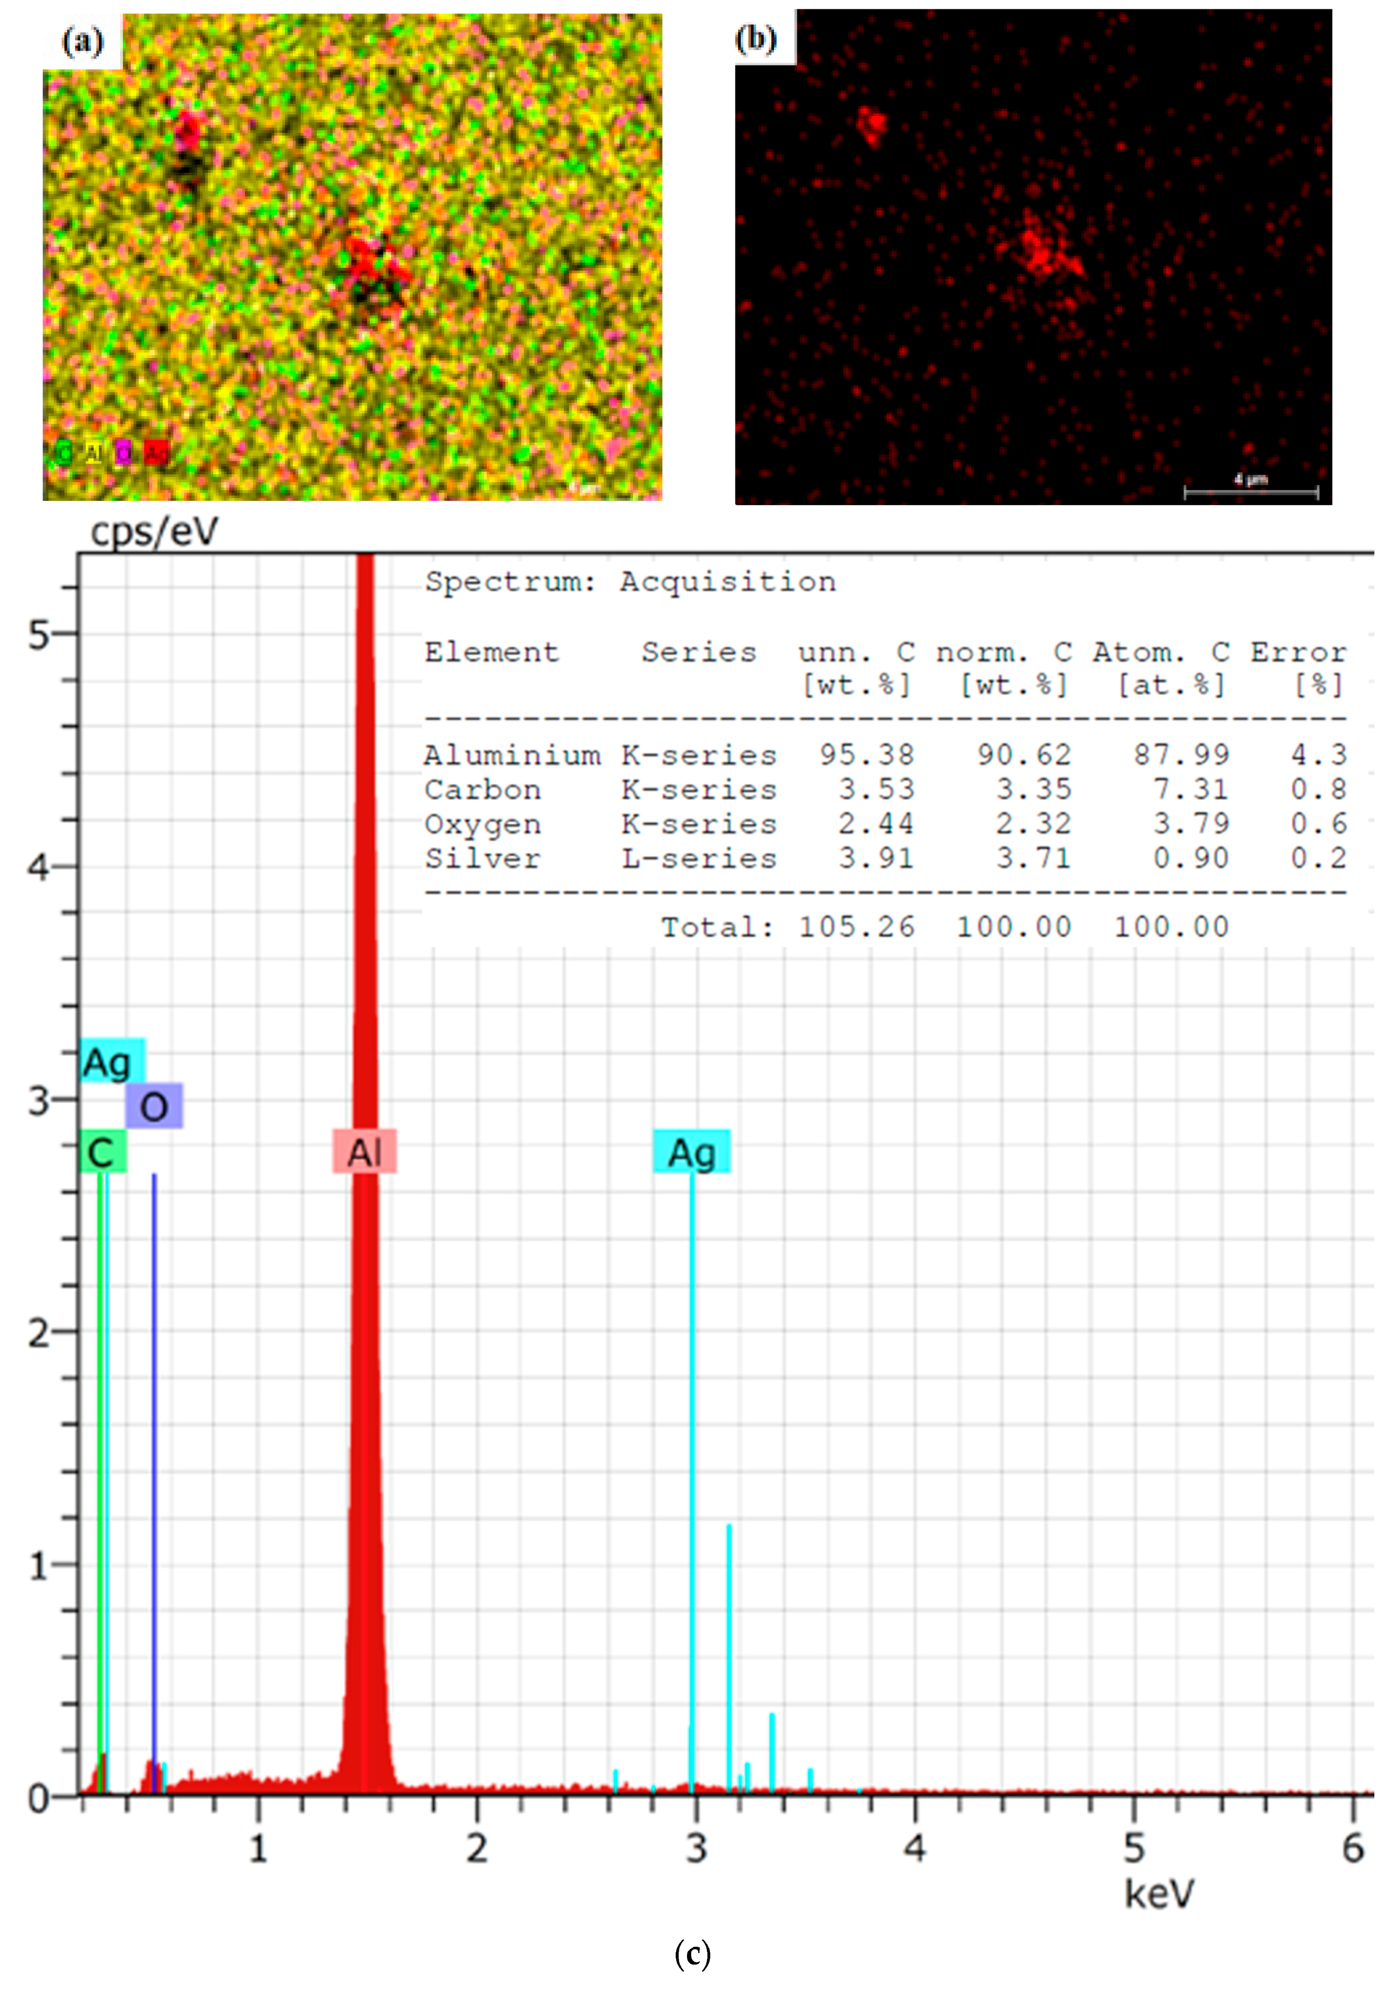Click the 5 tick label on cps/eV axis
Viewport: 1394px width, 1993px height.
point(38,636)
